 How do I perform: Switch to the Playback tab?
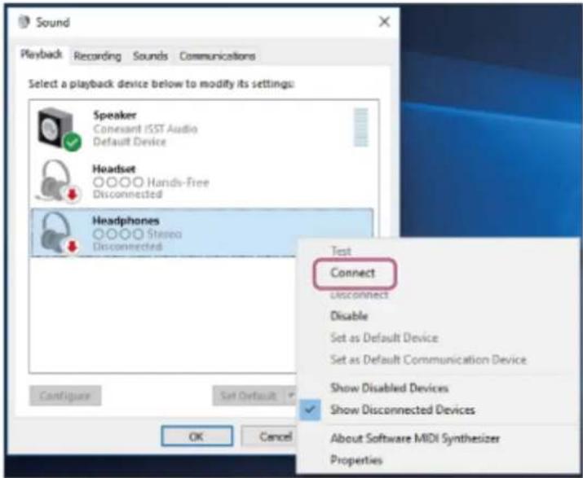pyautogui.click(x=42, y=55)
